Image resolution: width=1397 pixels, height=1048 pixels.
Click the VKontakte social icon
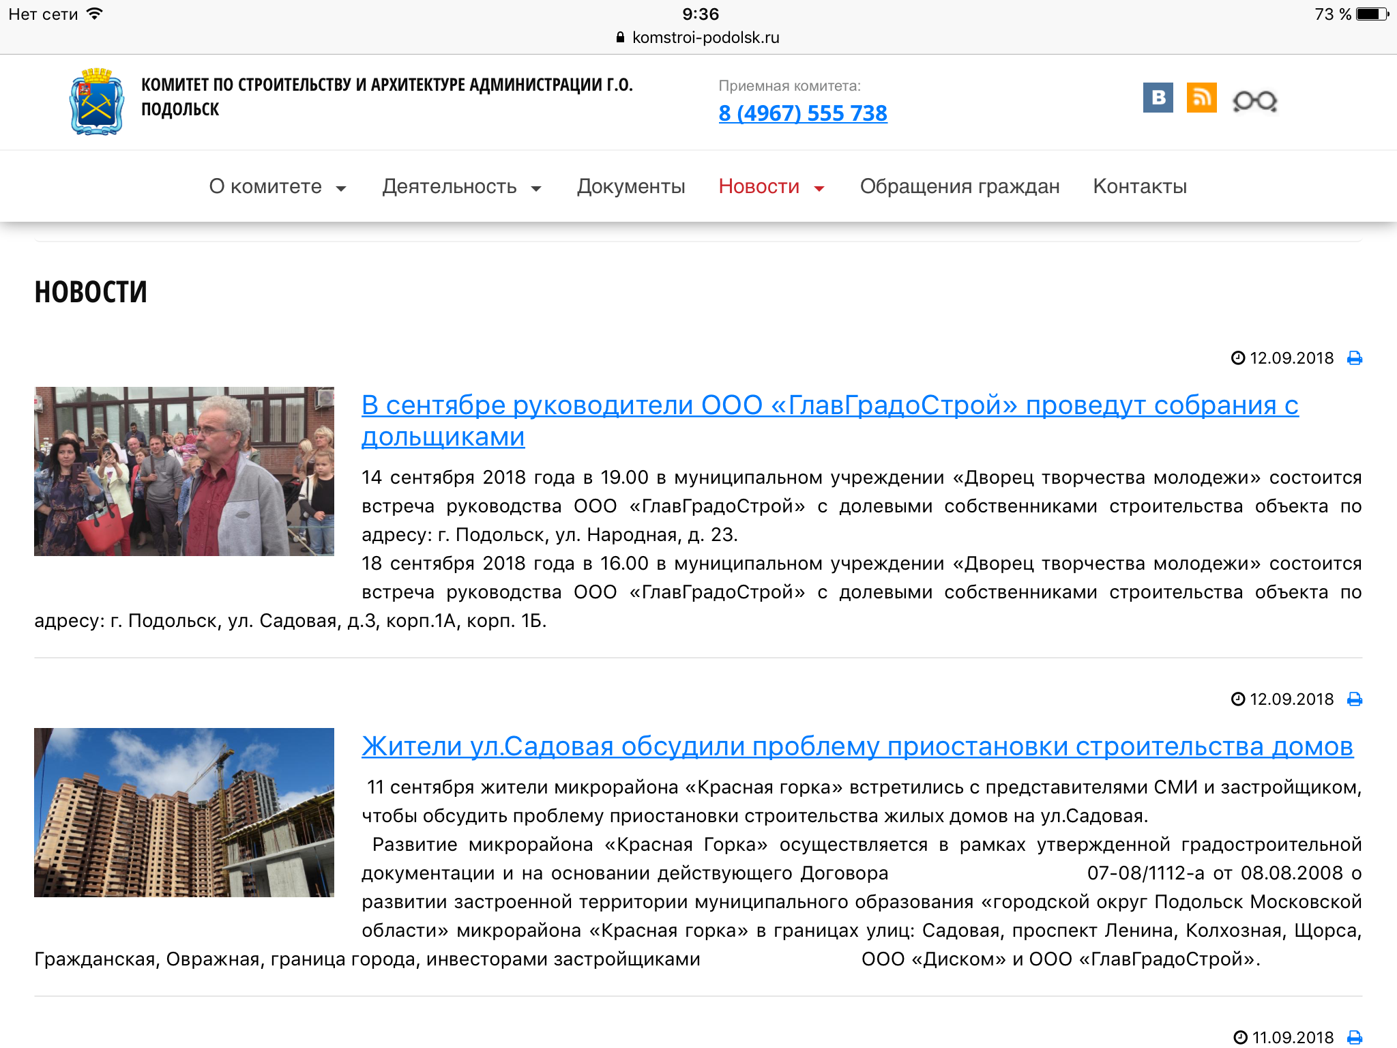coord(1158,98)
